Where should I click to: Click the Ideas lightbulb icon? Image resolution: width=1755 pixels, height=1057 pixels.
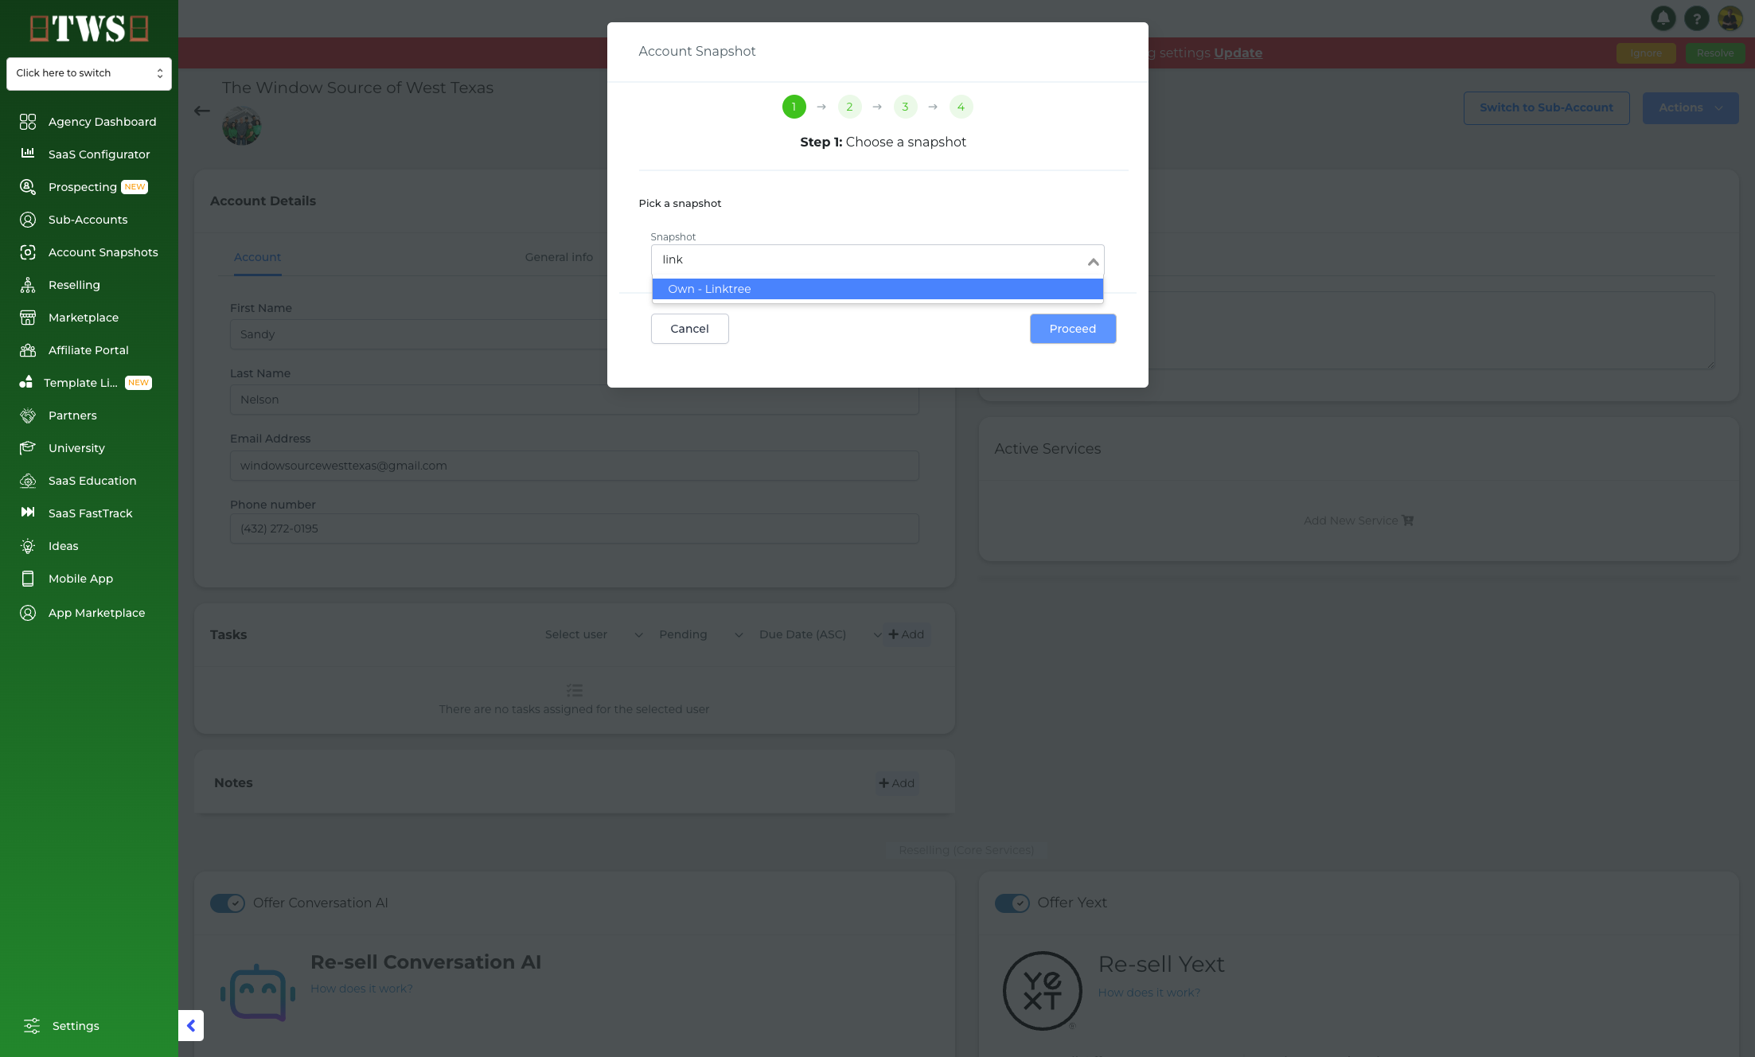point(28,546)
